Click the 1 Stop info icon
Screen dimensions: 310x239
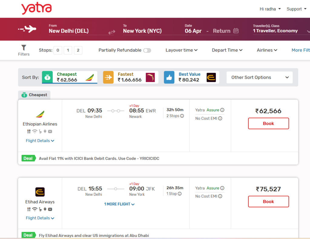click(x=180, y=194)
